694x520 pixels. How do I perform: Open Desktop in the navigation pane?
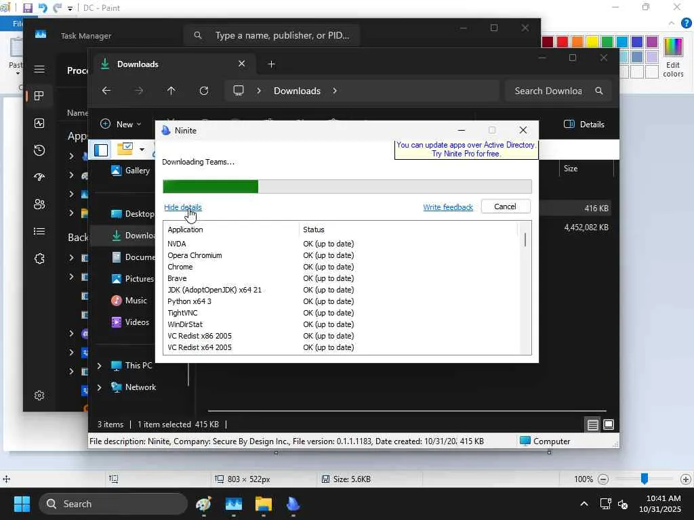pyautogui.click(x=133, y=213)
